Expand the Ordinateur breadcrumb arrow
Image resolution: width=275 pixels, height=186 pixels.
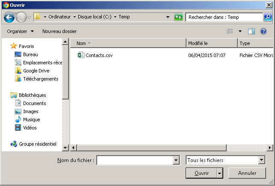45,17
